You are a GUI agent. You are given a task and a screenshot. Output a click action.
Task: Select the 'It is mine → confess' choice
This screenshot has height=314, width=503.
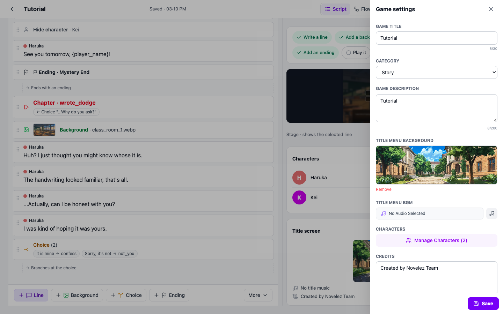pos(56,254)
